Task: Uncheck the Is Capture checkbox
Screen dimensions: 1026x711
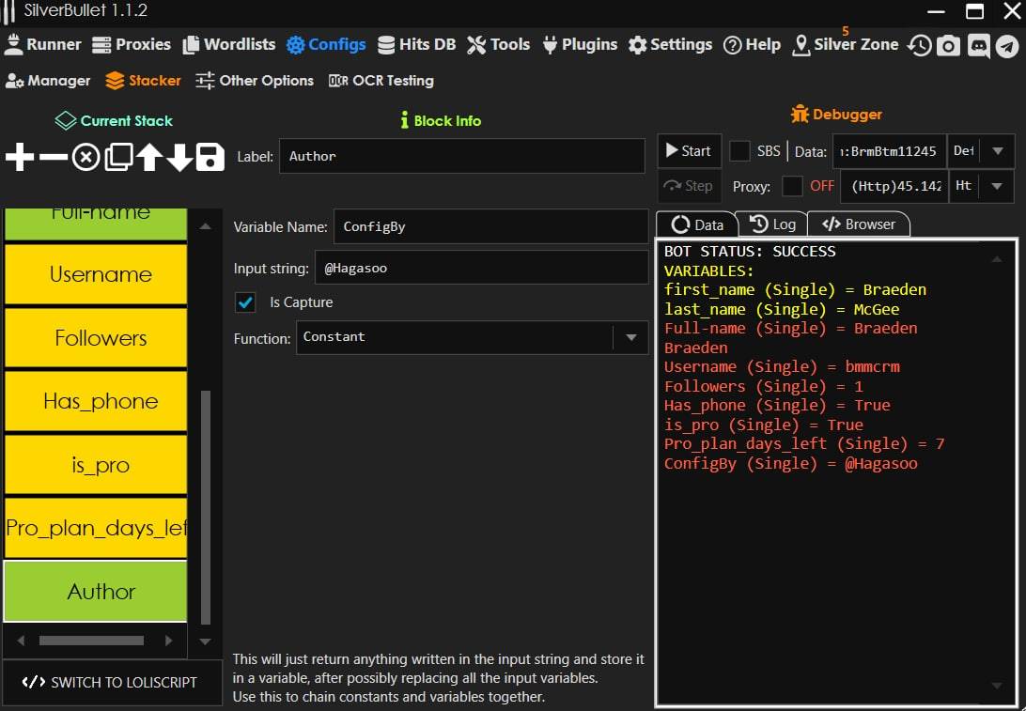Action: point(245,302)
